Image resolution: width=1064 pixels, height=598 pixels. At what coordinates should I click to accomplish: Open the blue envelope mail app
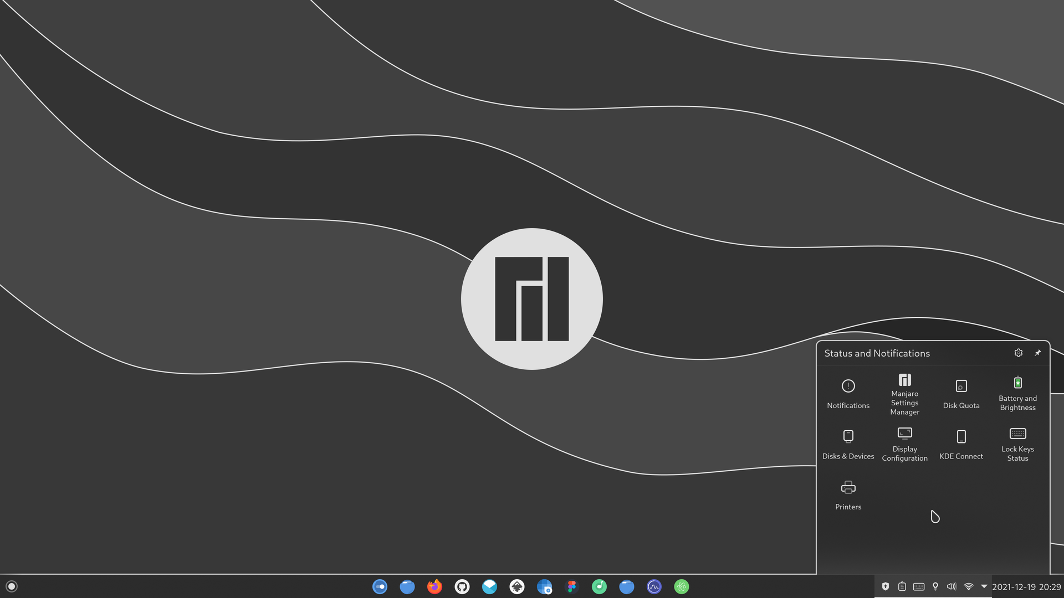point(489,586)
